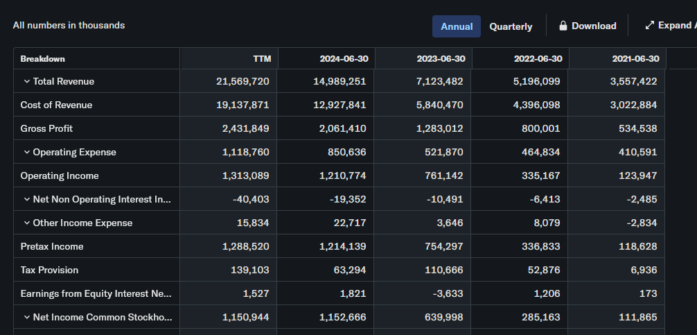
Task: Toggle the Other Income Expense chevron
Action: 26,223
